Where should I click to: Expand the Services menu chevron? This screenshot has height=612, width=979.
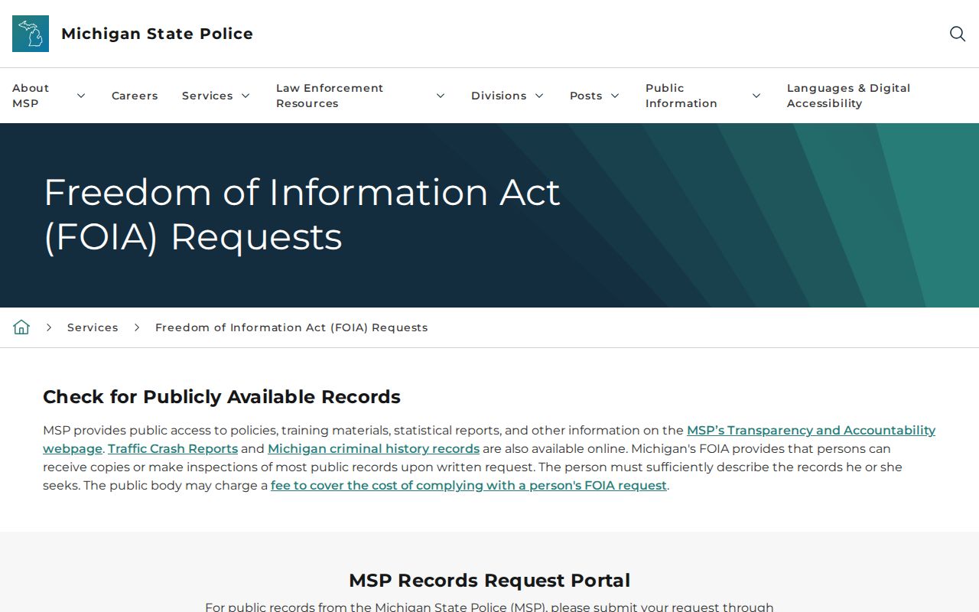click(x=246, y=96)
